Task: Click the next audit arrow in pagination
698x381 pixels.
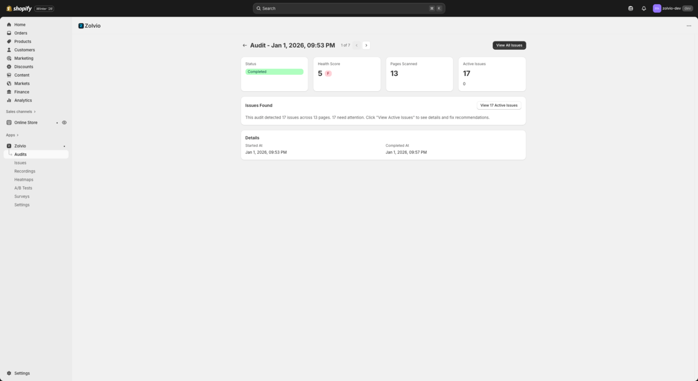Action: 366,45
